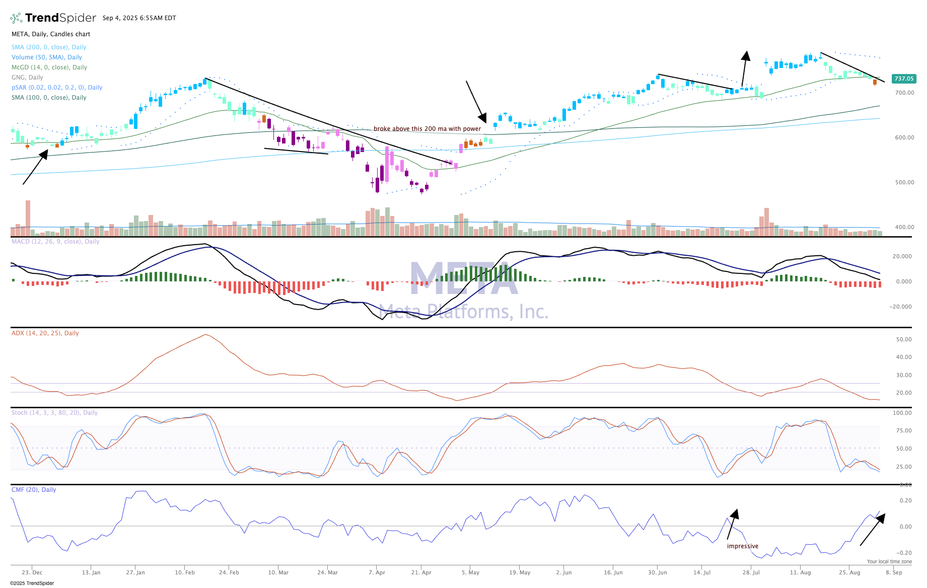Select the upward arrow annotation above the late July candles
Image resolution: width=927 pixels, height=588 pixels.
(744, 68)
